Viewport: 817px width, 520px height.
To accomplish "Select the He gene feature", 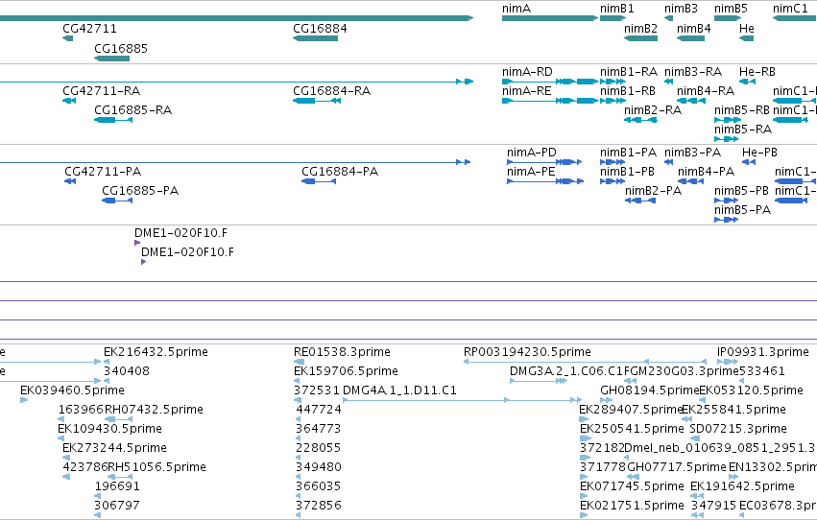I will tap(747, 38).
